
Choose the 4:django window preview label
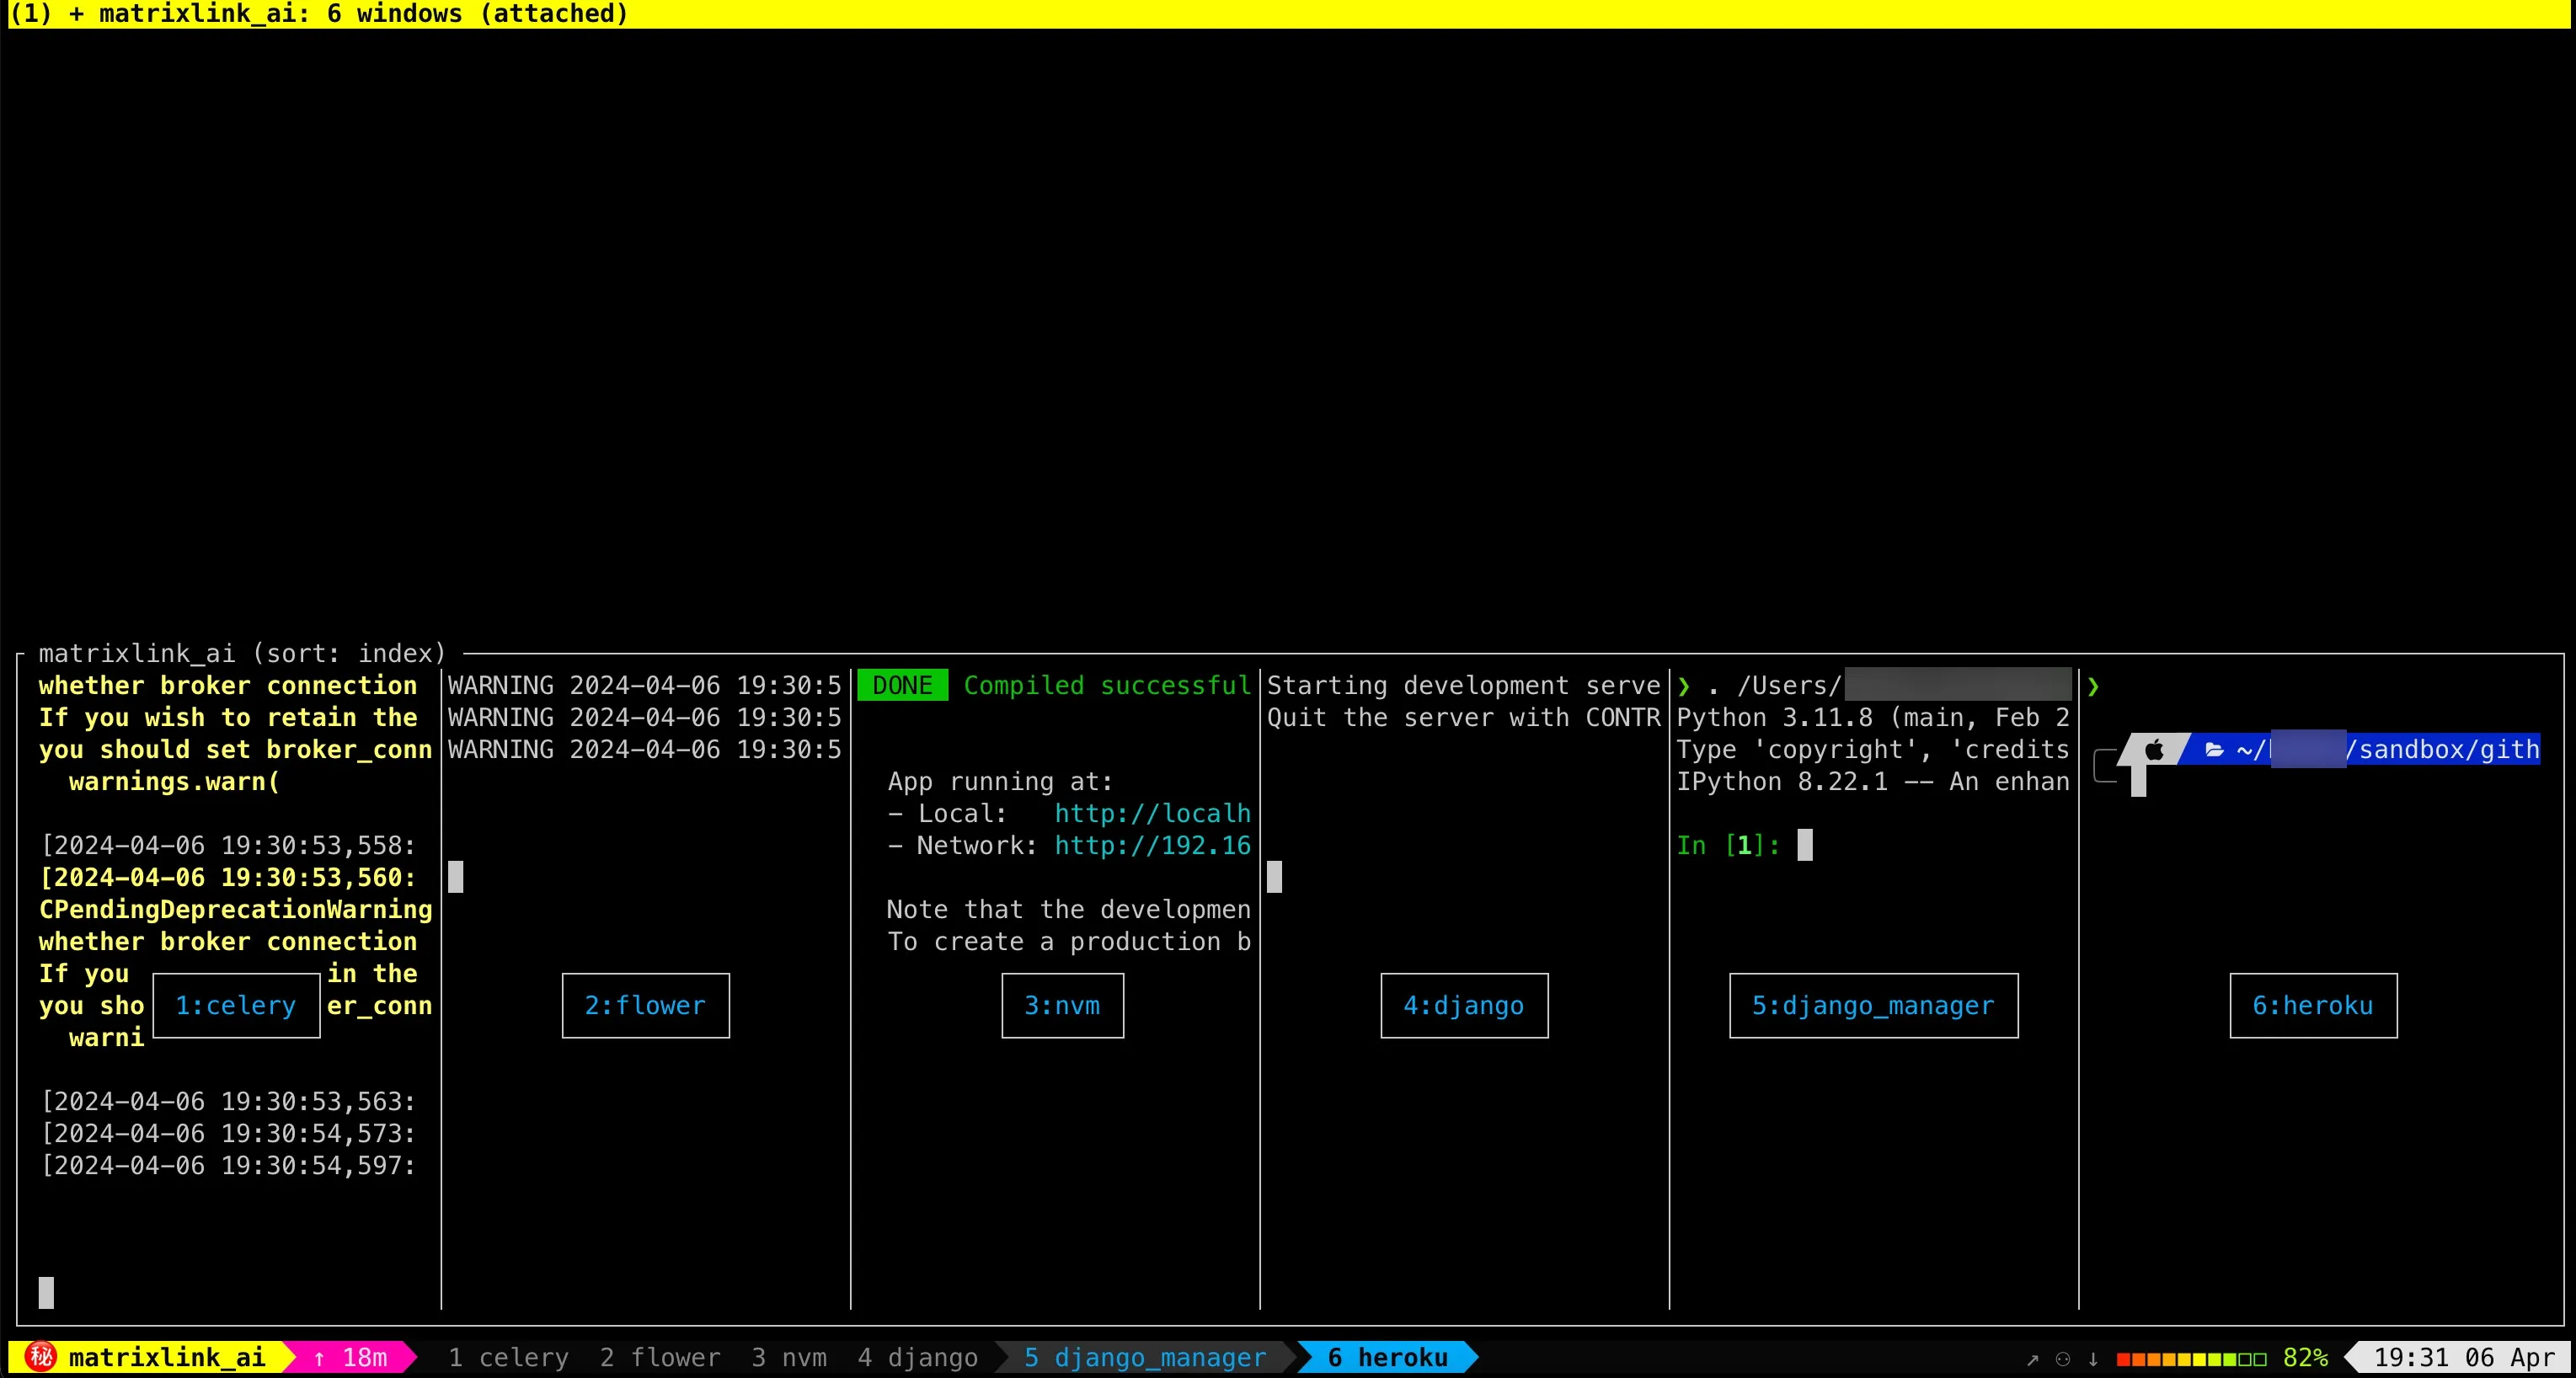(x=1464, y=1006)
